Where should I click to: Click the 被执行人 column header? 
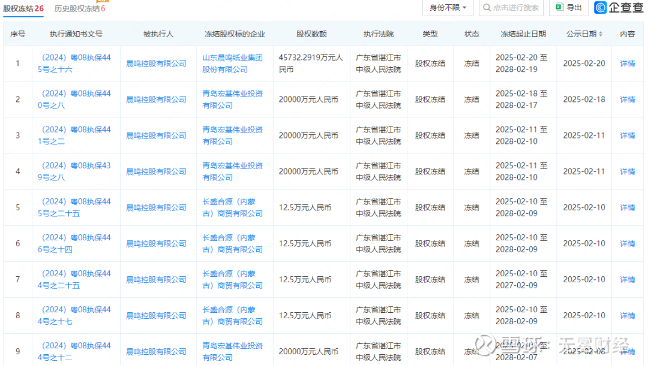click(x=158, y=34)
